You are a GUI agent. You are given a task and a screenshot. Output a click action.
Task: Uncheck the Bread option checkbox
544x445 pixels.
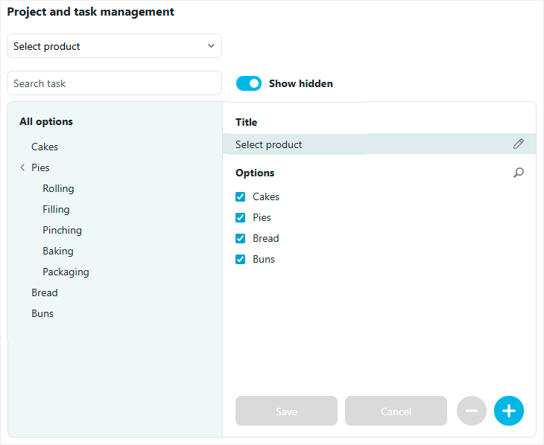(241, 238)
